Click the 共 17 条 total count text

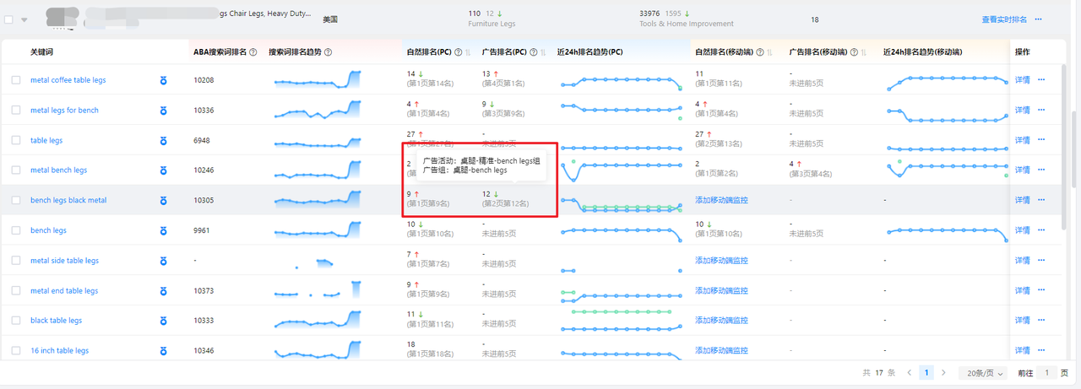click(x=878, y=372)
